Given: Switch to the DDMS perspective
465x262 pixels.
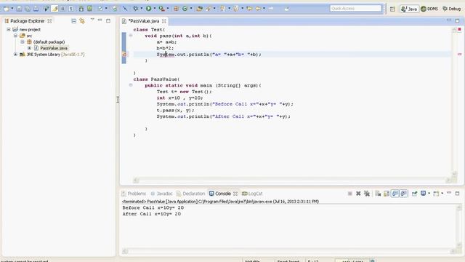Looking at the screenshot, I should coord(429,9).
